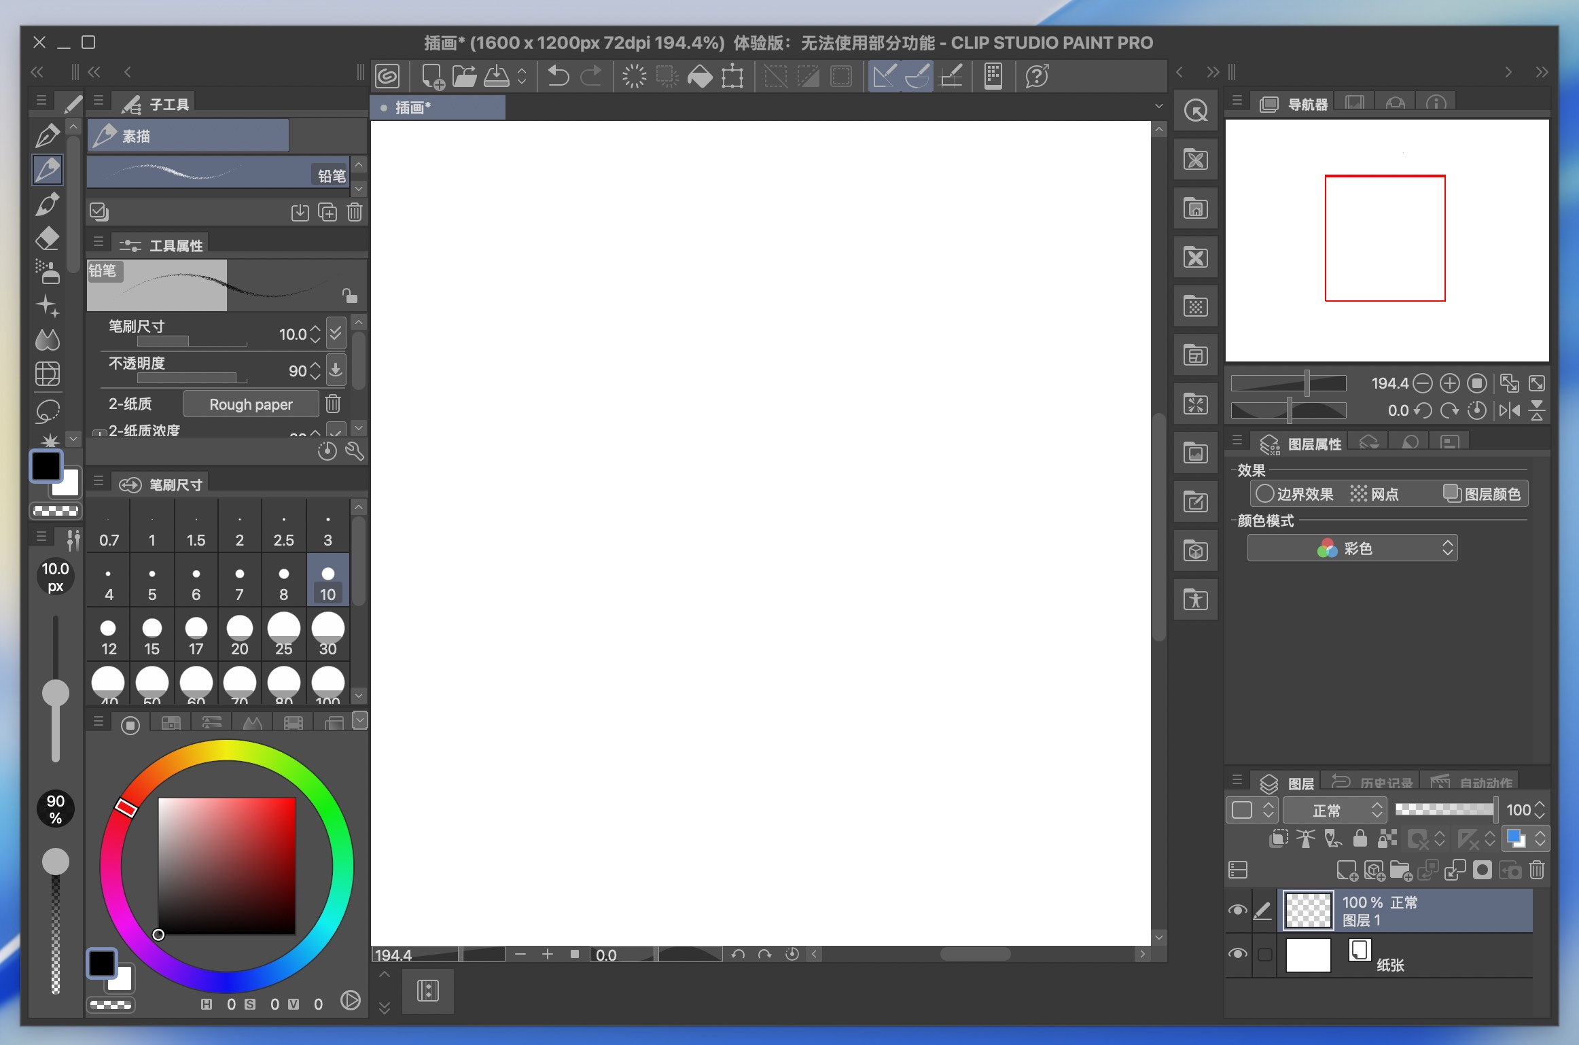Toggle visibility of the 纸张 layer
Screen dimensions: 1579x1045
pyautogui.click(x=1239, y=955)
